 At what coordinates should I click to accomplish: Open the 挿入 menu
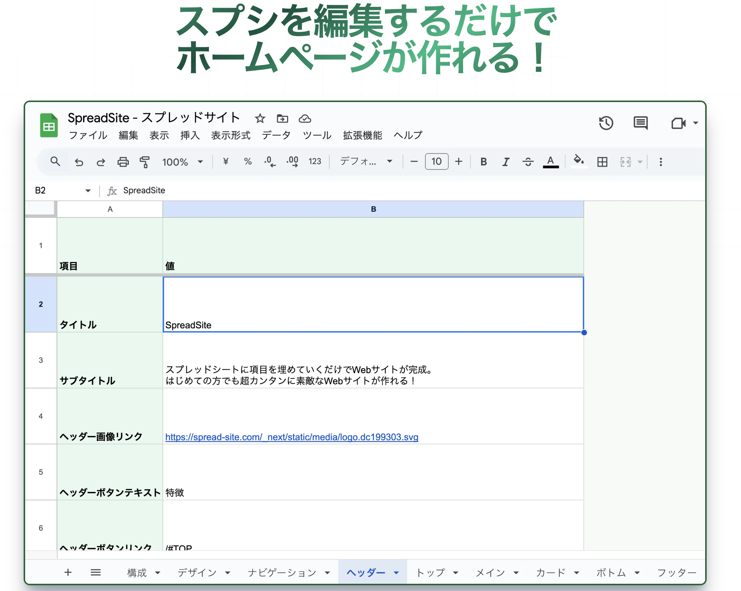tap(190, 135)
